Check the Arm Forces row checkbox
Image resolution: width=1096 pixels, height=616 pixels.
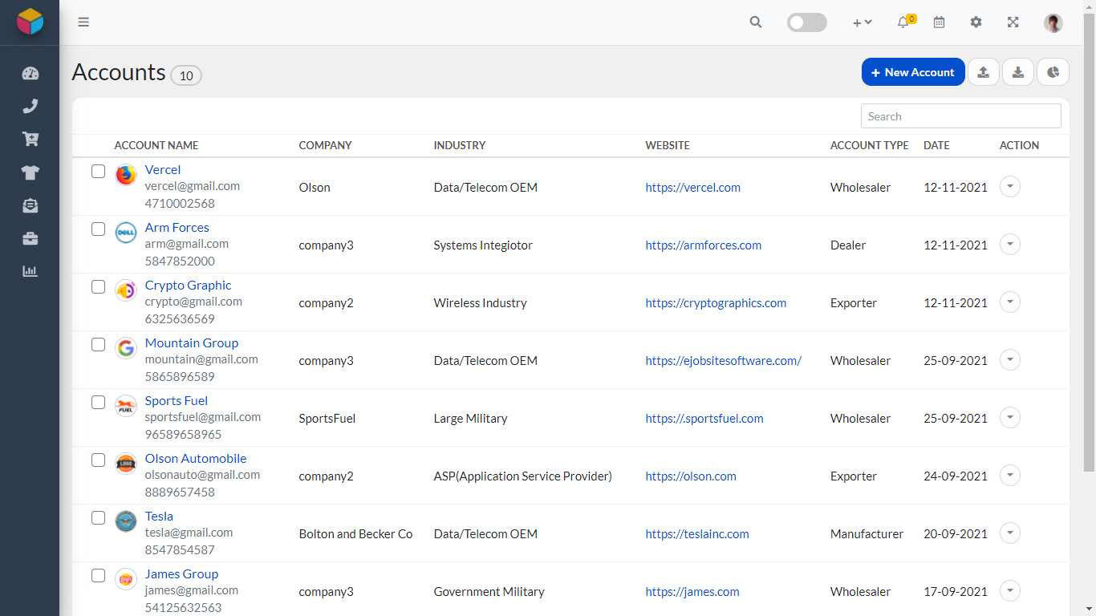pos(98,229)
